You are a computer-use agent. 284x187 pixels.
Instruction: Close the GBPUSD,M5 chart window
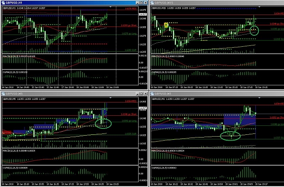click(145, 93)
